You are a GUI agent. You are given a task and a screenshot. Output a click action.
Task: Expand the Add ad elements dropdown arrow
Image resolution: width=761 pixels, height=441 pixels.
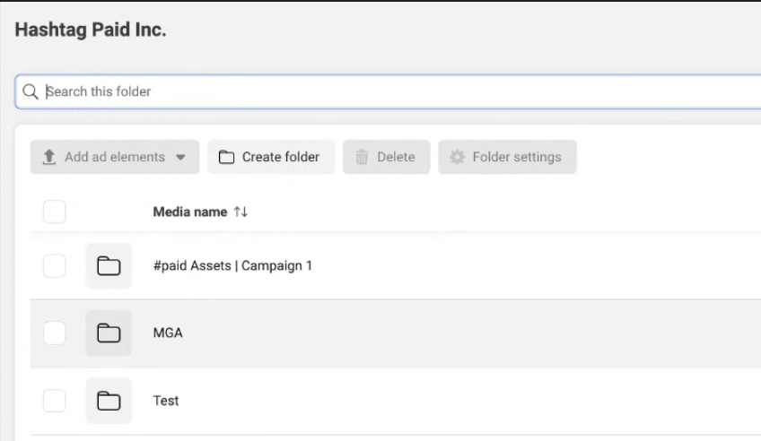coord(180,157)
